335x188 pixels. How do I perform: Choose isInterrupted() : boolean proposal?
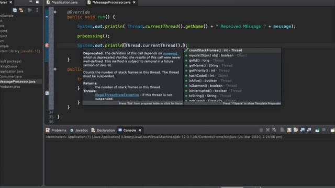(232, 91)
